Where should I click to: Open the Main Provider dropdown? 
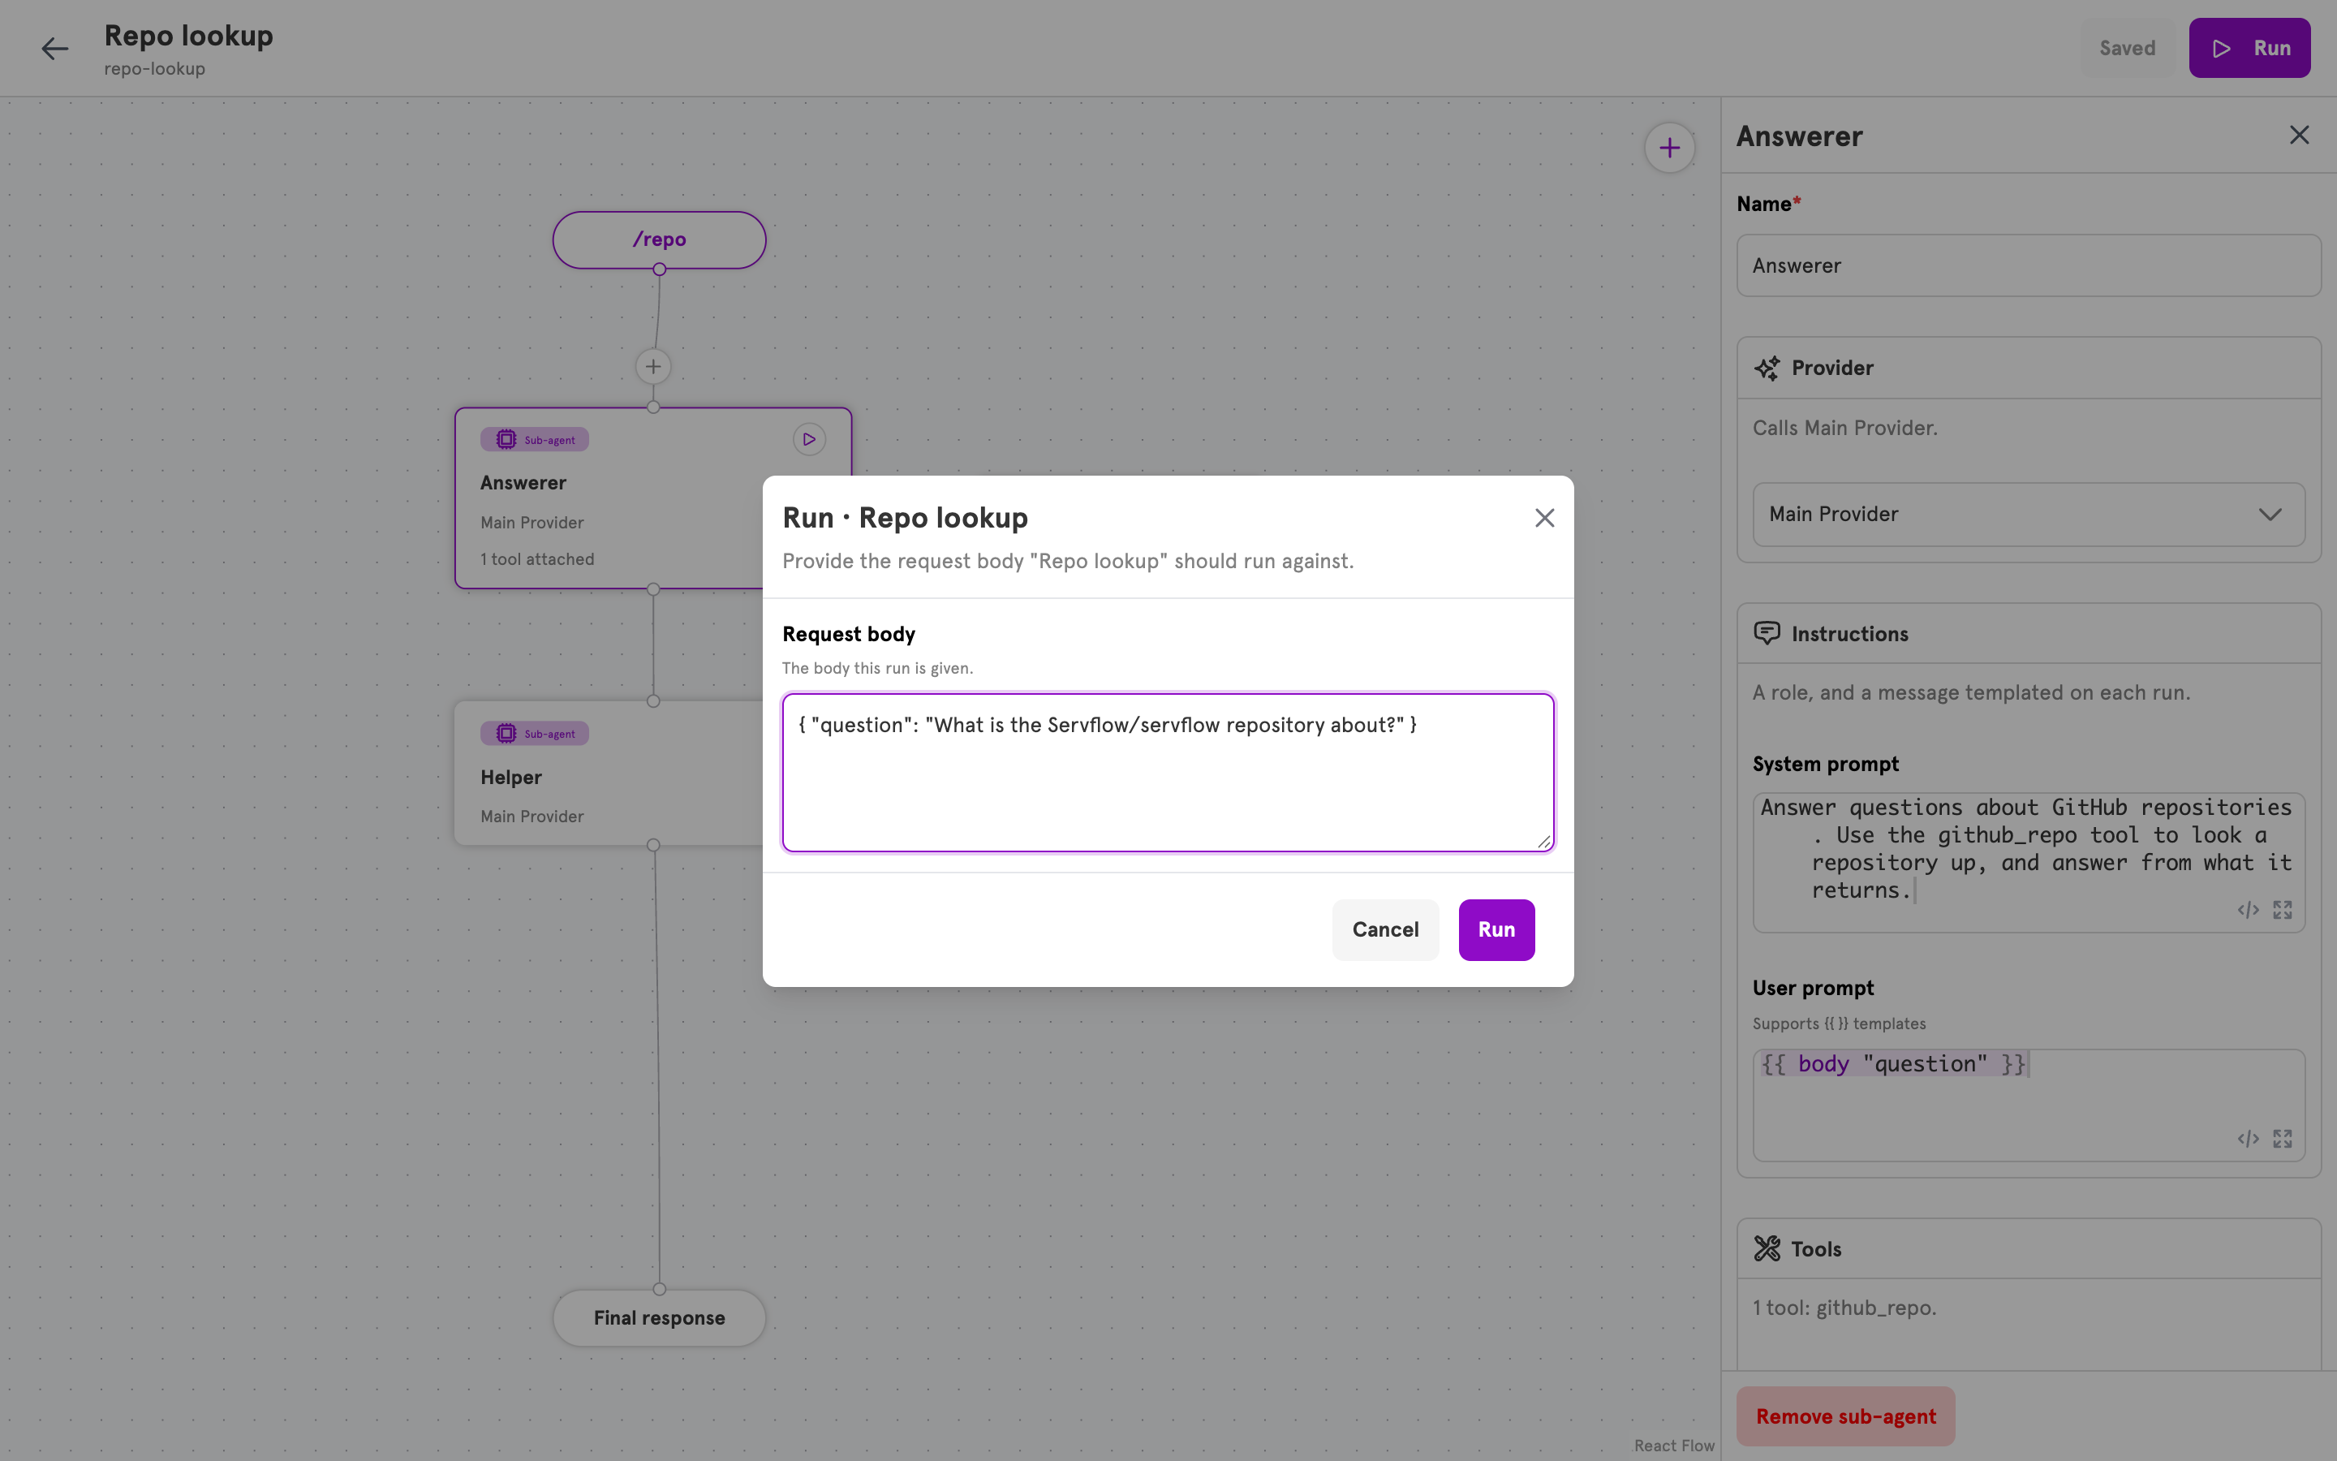[x=2028, y=515]
